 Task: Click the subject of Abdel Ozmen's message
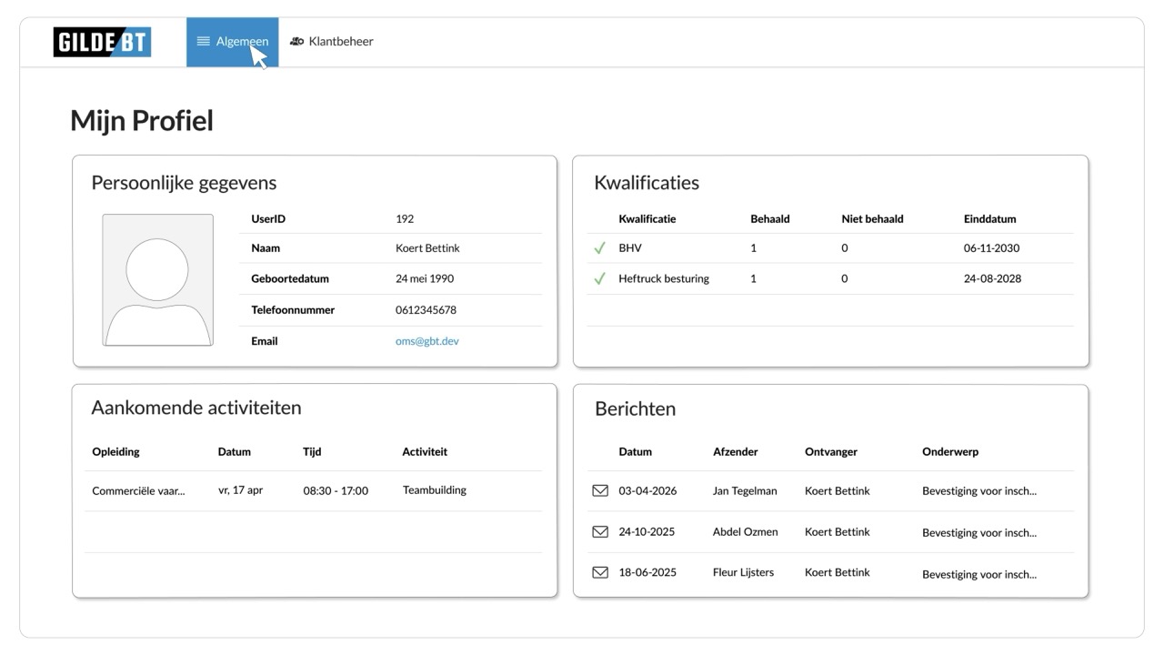click(979, 533)
